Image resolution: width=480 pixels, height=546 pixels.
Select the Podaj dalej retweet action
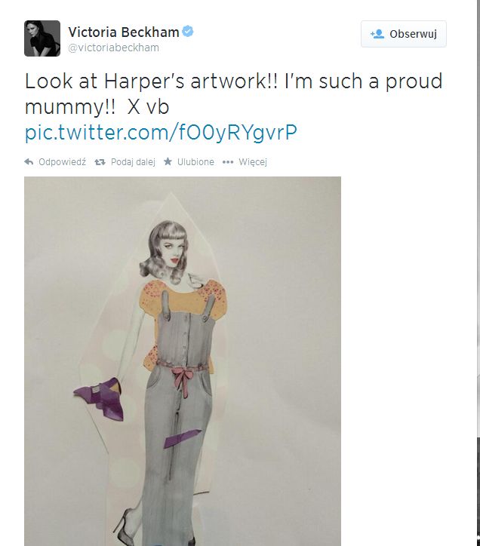pos(132,161)
